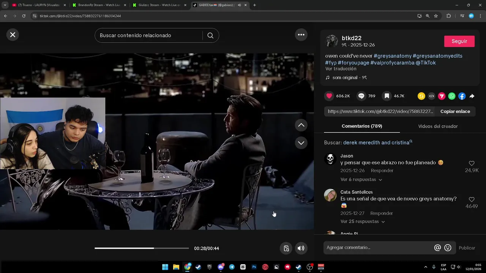Share video to WhatsApp
The image size is (486, 273).
pyautogui.click(x=452, y=96)
